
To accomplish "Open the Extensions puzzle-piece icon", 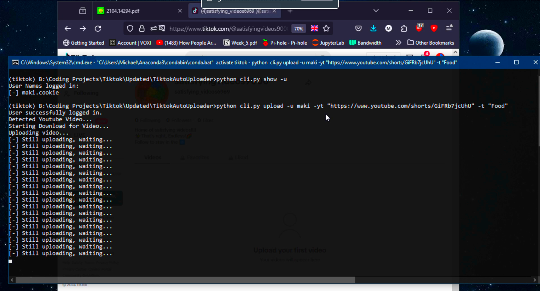I will coord(404,28).
